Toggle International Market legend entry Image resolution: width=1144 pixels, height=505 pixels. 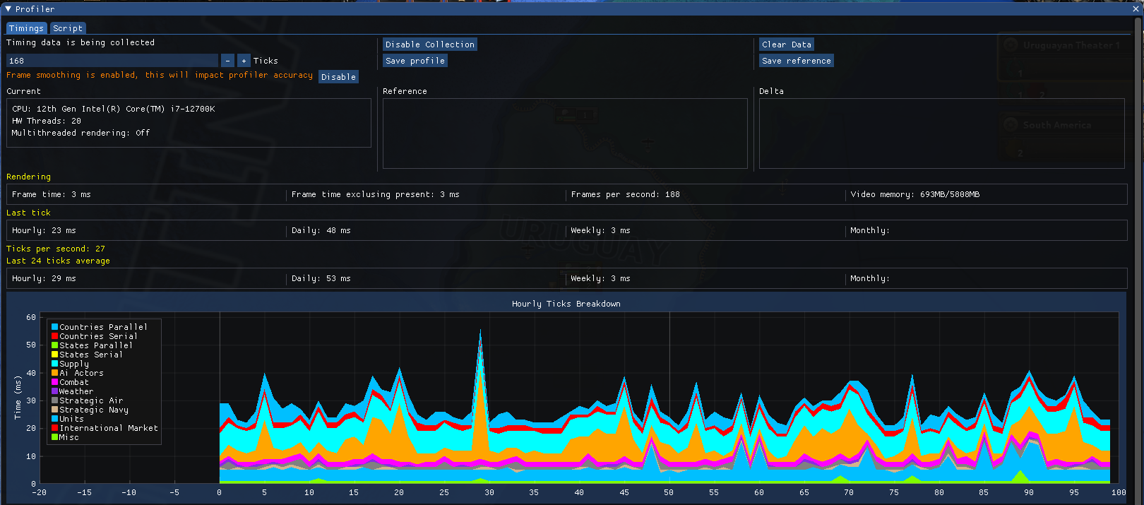click(108, 428)
